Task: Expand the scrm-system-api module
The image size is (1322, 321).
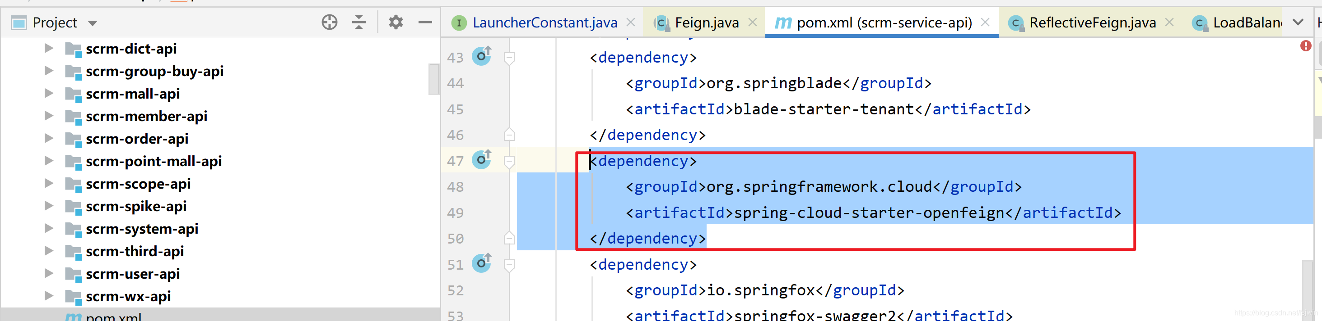Action: [49, 228]
